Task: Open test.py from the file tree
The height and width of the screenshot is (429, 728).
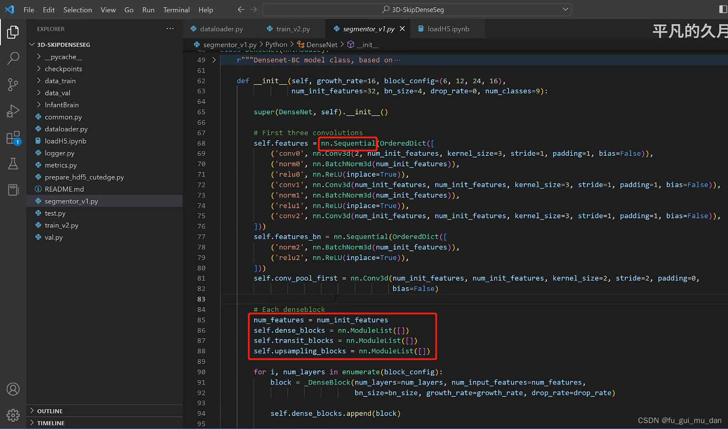Action: tap(55, 213)
